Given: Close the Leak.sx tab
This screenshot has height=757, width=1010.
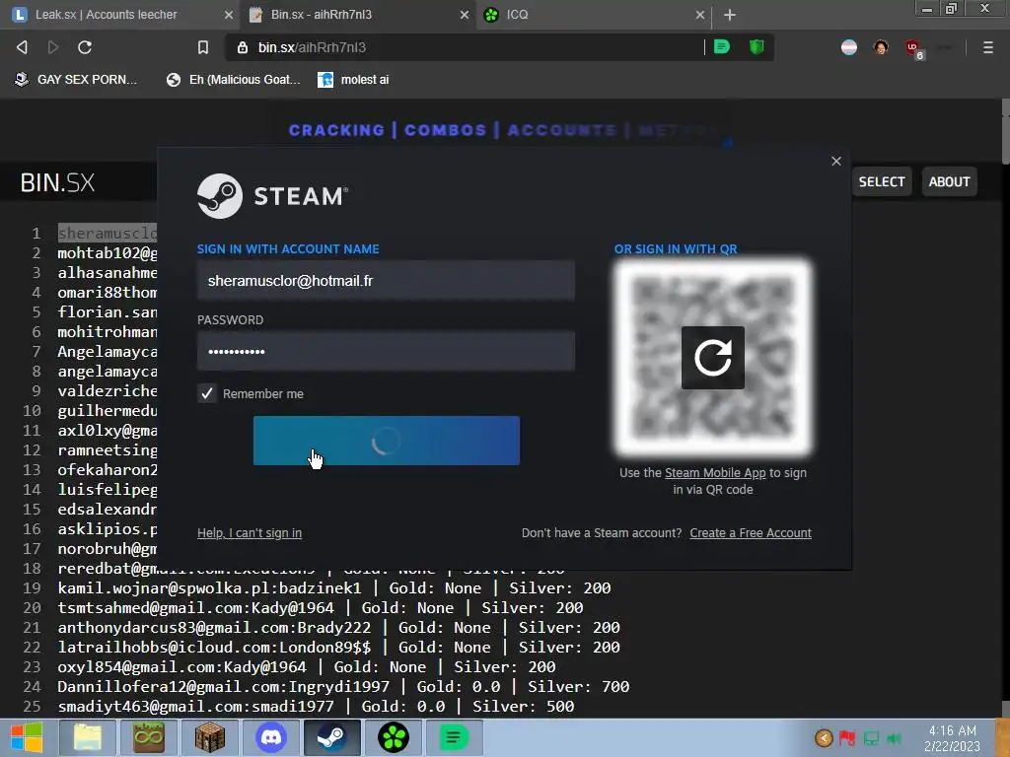Looking at the screenshot, I should click(x=229, y=15).
